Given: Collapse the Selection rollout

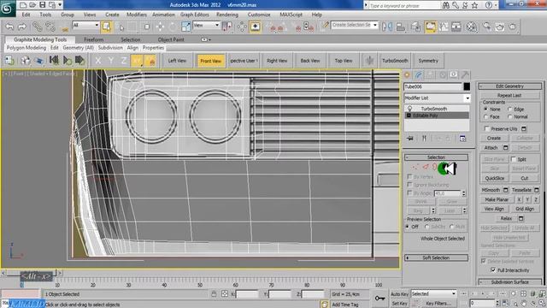Looking at the screenshot, I should 436,157.
